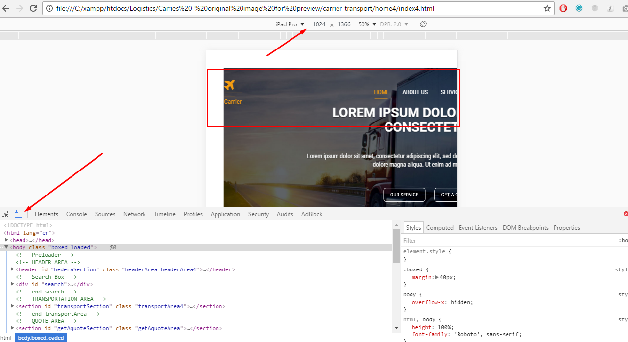Image resolution: width=628 pixels, height=342 pixels.
Task: Go back with the browser arrow
Action: pyautogui.click(x=6, y=8)
